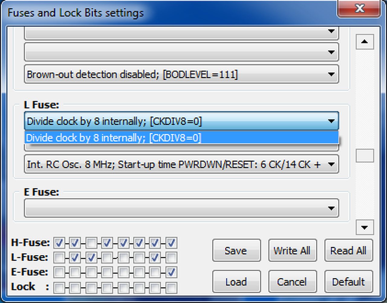Screen dimensions: 387x303
Task: Toggle first L-Fuse bit checkbox
Action: 59,258
